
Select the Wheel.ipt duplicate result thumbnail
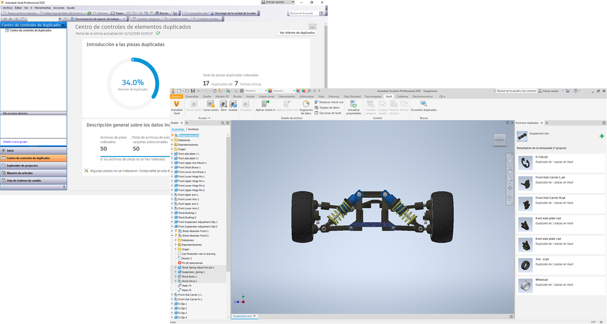(x=525, y=285)
